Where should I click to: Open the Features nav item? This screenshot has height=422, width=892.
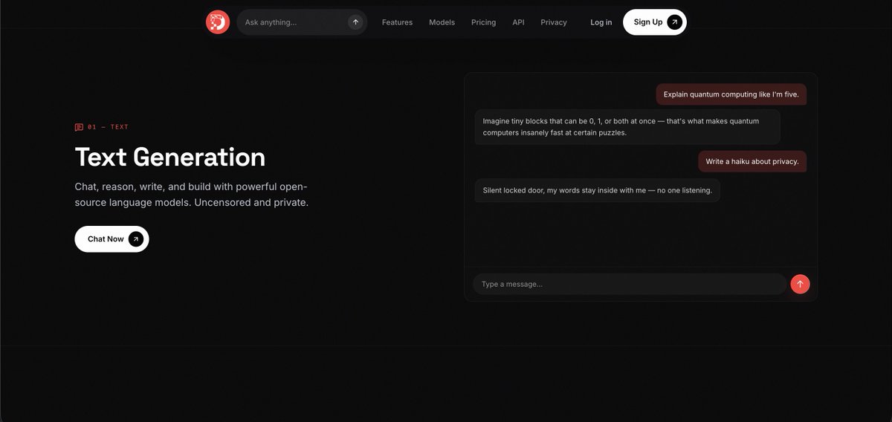(397, 22)
